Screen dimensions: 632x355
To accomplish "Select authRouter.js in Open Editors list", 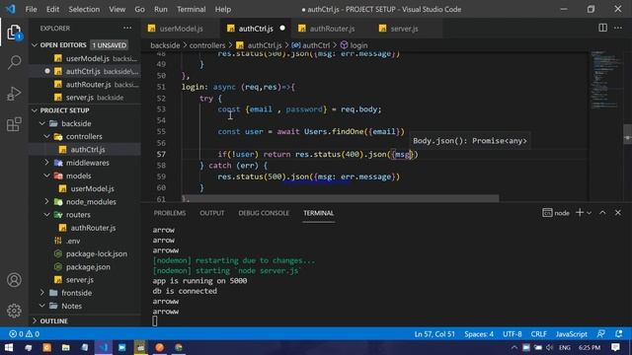I will [88, 85].
